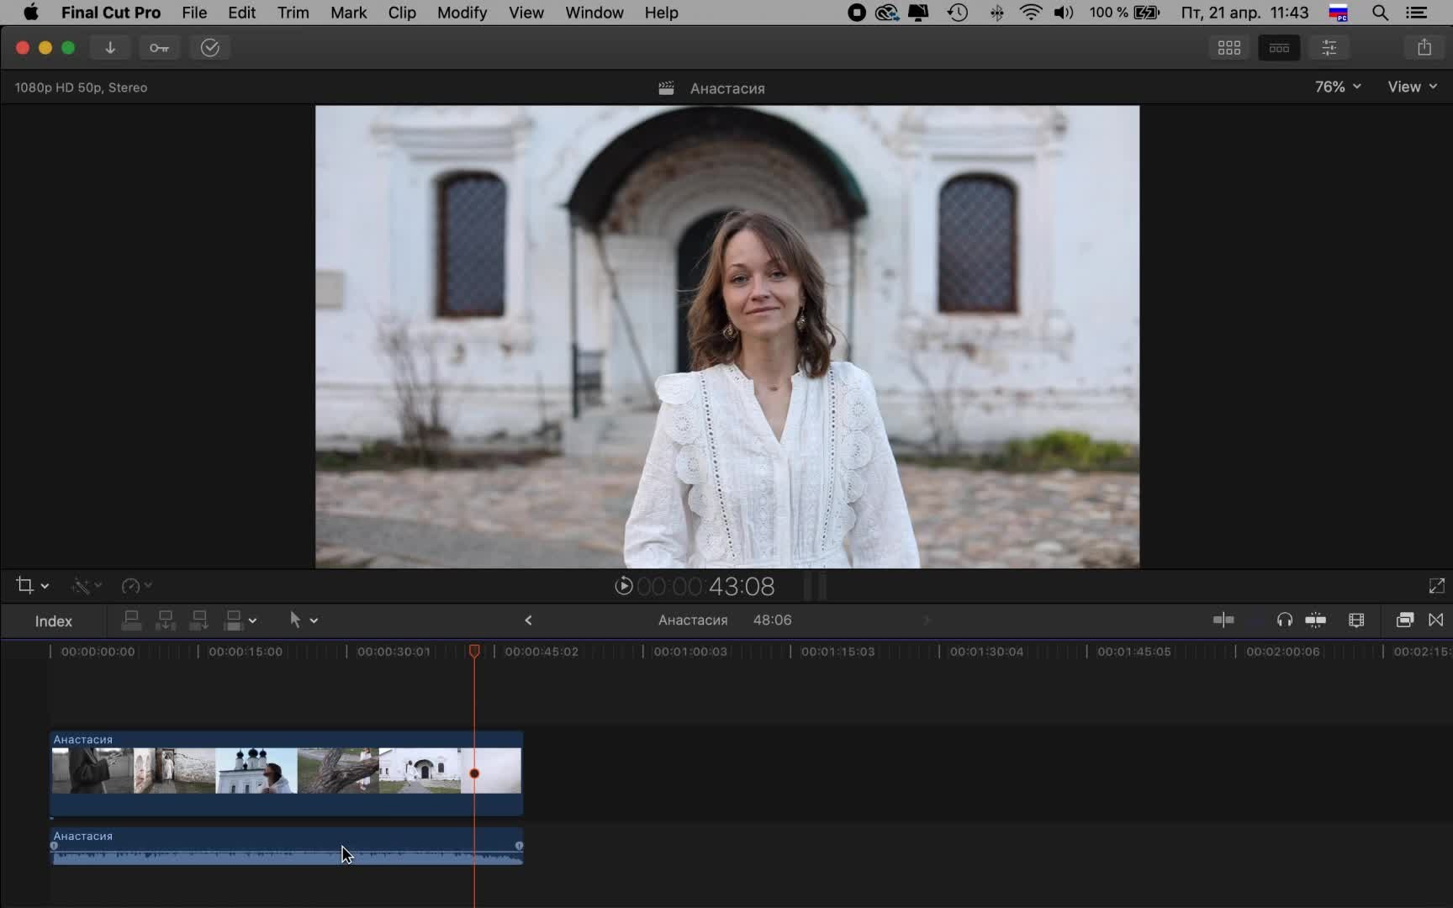This screenshot has width=1453, height=908.
Task: Open the 76% zoom level dropdown
Action: point(1338,87)
